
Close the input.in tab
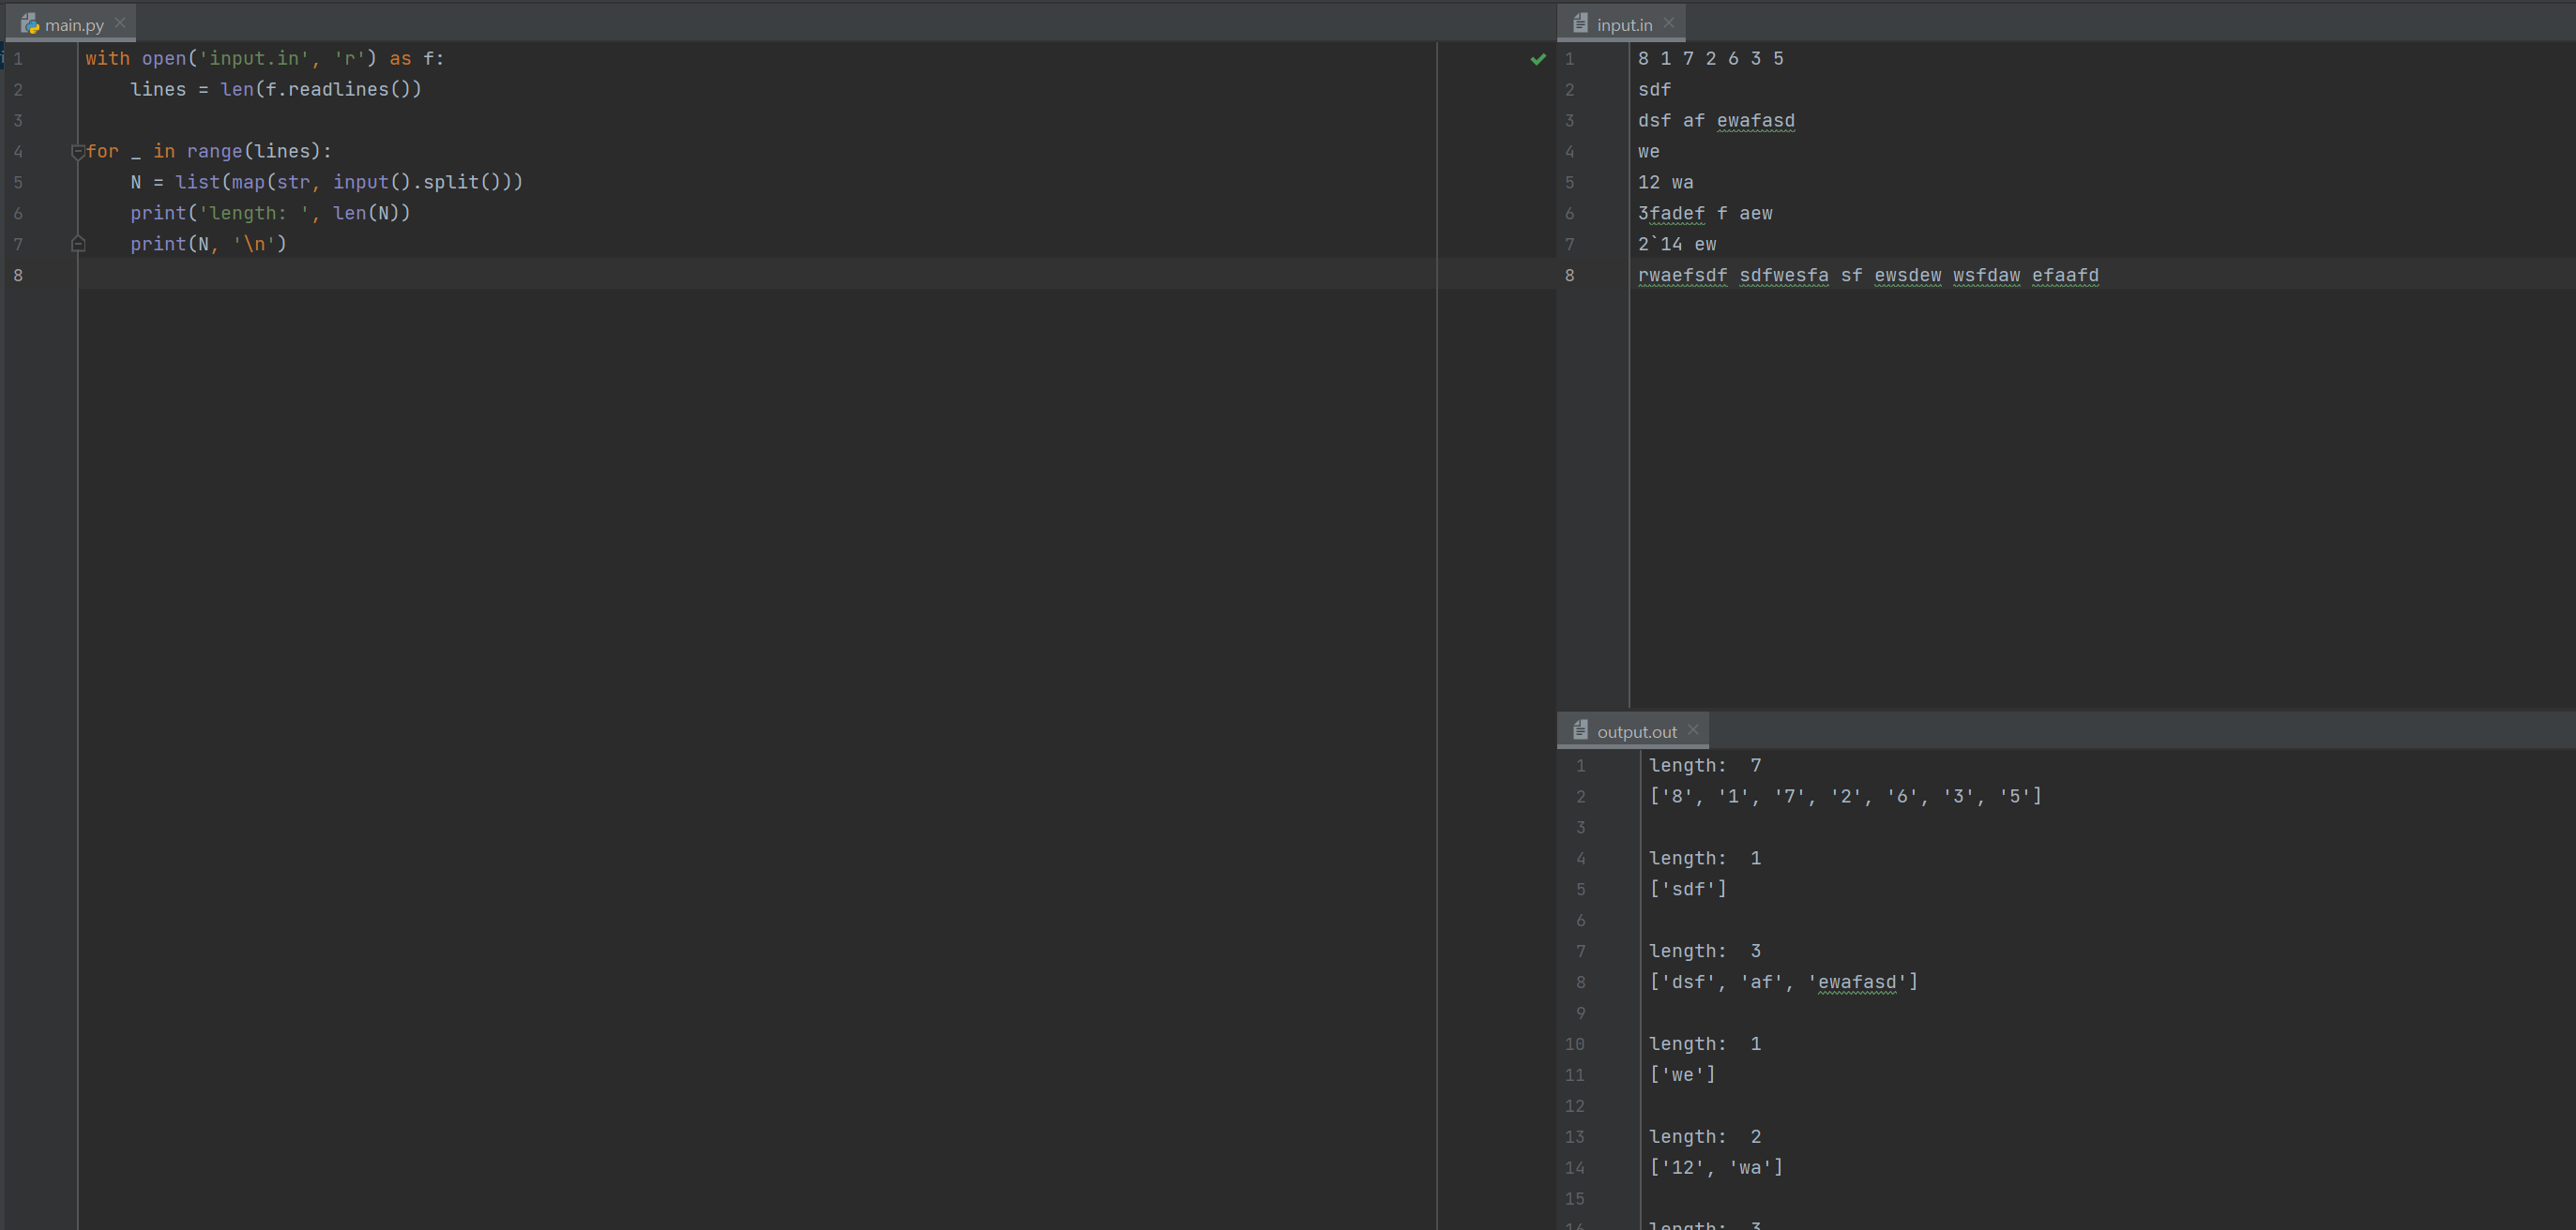click(x=1669, y=23)
